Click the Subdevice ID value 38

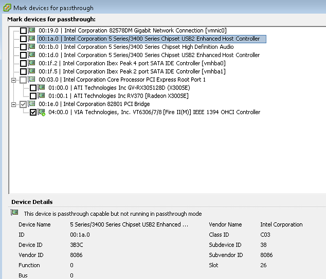pyautogui.click(x=263, y=245)
